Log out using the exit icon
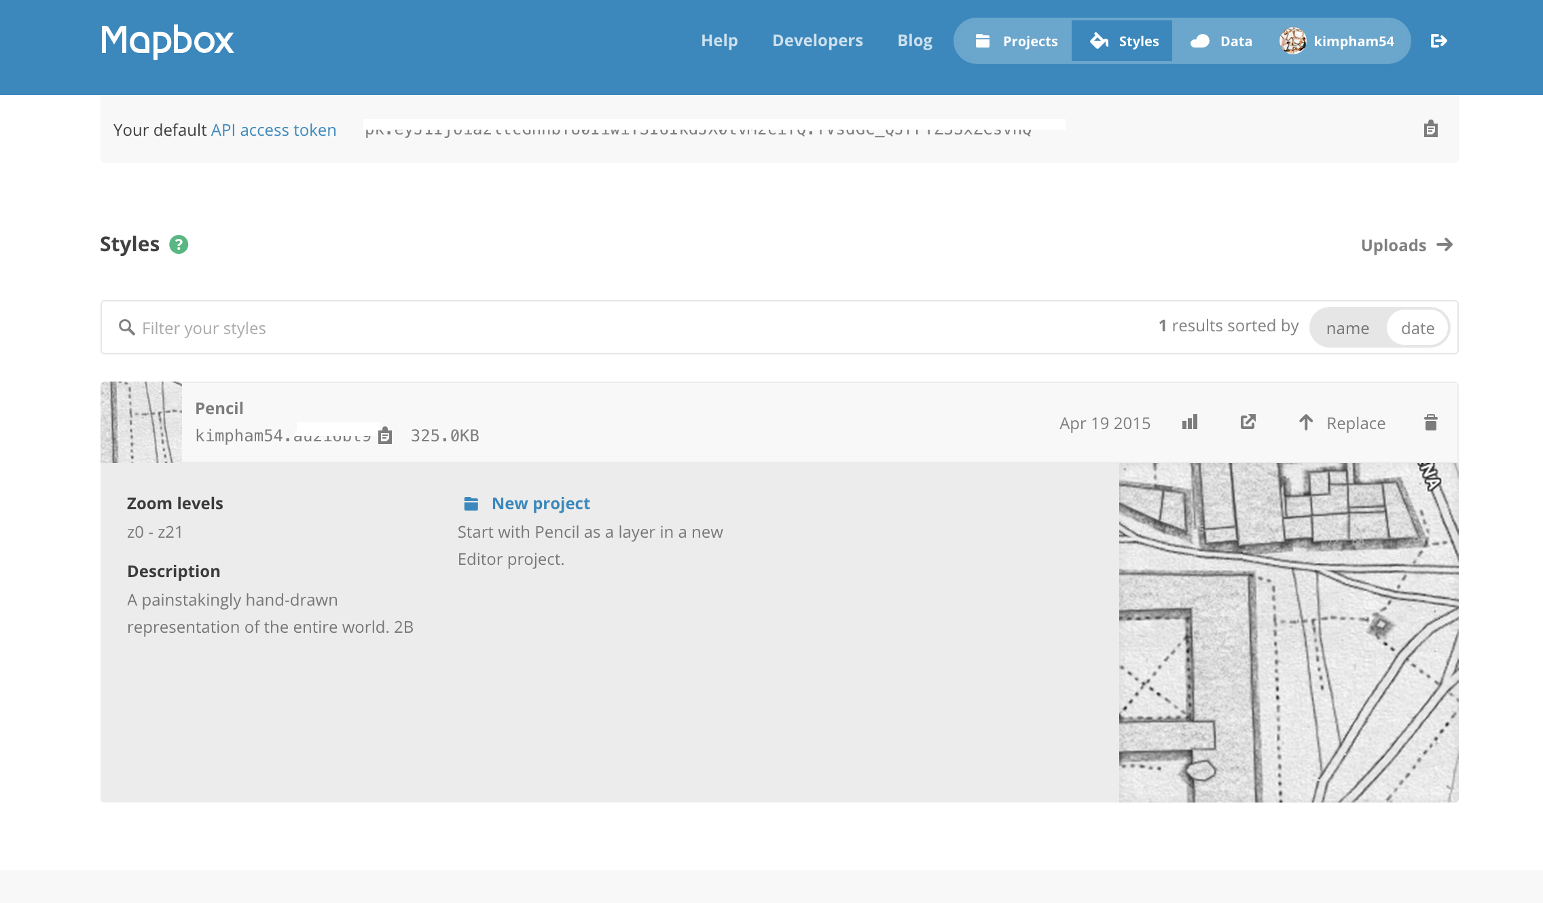The width and height of the screenshot is (1543, 903). 1440,41
